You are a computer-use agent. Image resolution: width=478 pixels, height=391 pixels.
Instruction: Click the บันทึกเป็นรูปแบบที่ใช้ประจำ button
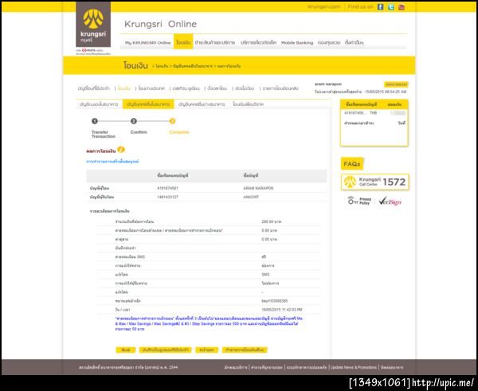pos(165,350)
